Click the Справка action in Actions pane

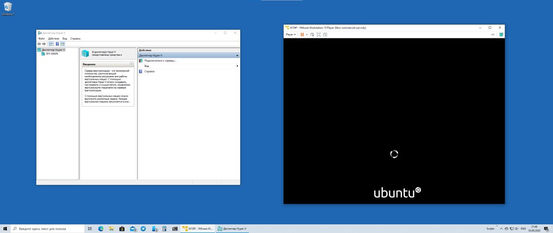149,71
